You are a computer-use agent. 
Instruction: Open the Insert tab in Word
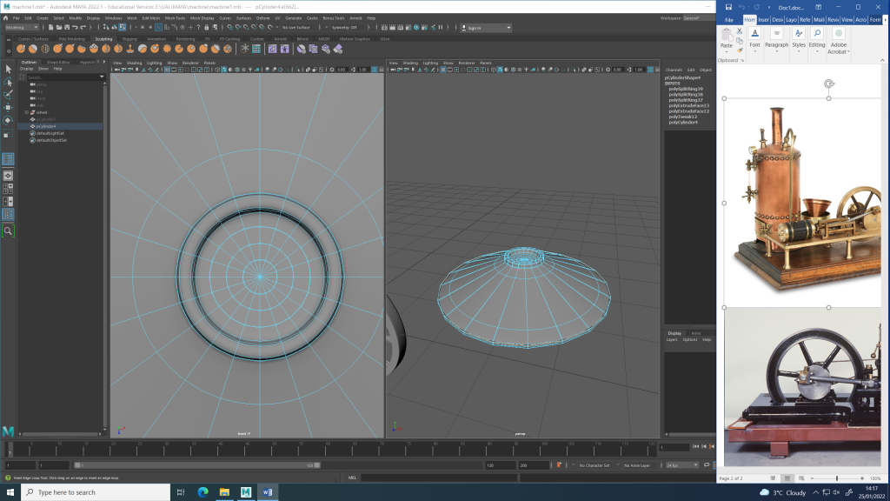763,20
